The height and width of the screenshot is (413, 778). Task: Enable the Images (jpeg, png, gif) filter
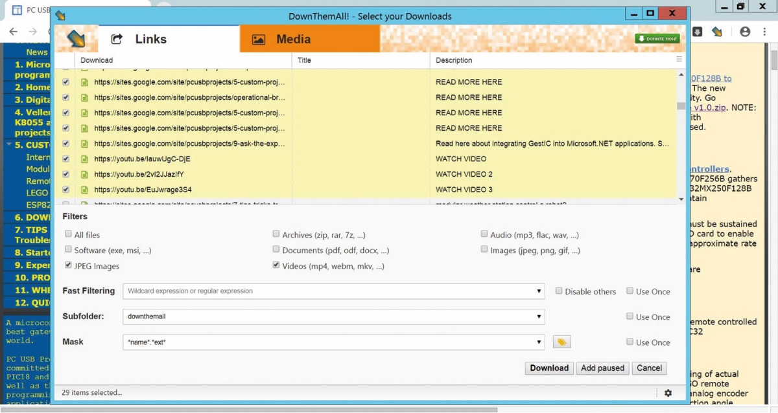[484, 249]
